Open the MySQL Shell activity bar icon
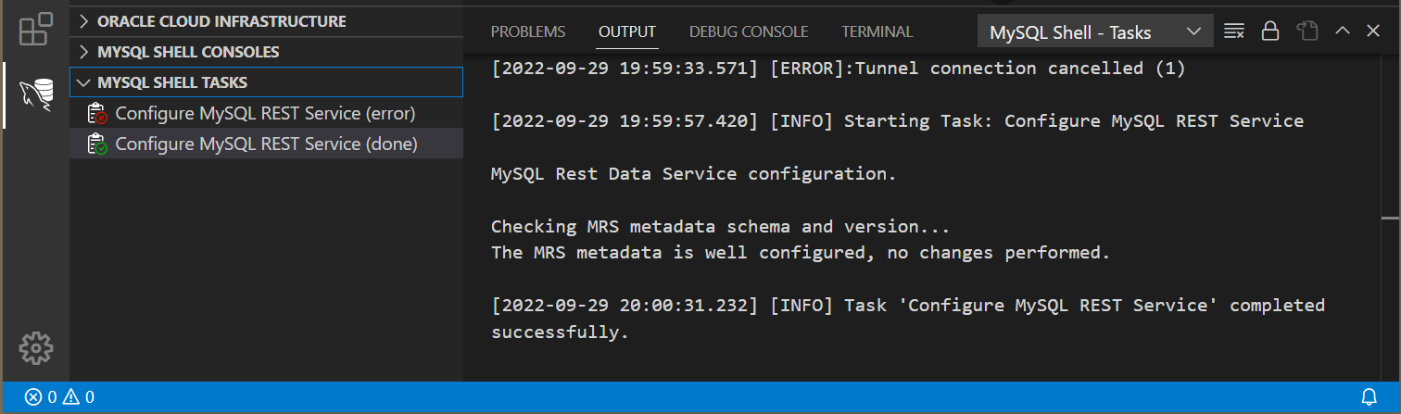The width and height of the screenshot is (1401, 414). pyautogui.click(x=35, y=94)
